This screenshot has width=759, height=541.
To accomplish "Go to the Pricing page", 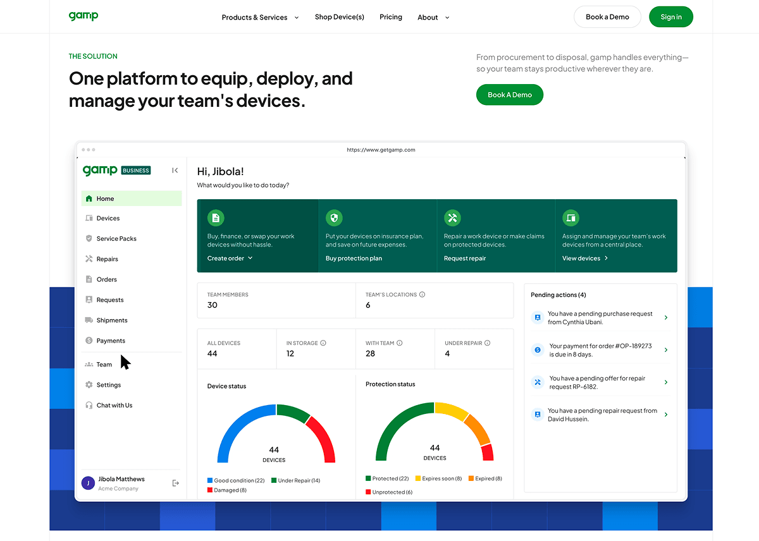I will 391,17.
